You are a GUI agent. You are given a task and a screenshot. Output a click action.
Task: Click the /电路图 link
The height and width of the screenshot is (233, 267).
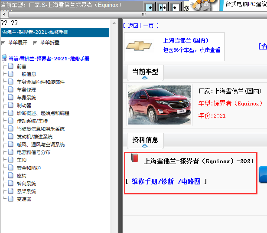pos(189,181)
